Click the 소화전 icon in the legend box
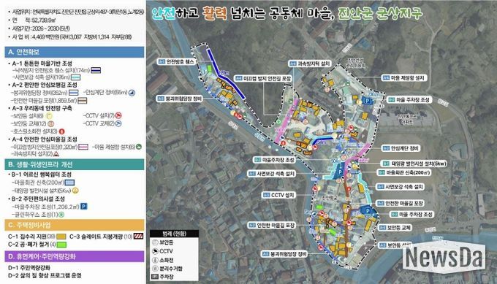 coord(155,260)
